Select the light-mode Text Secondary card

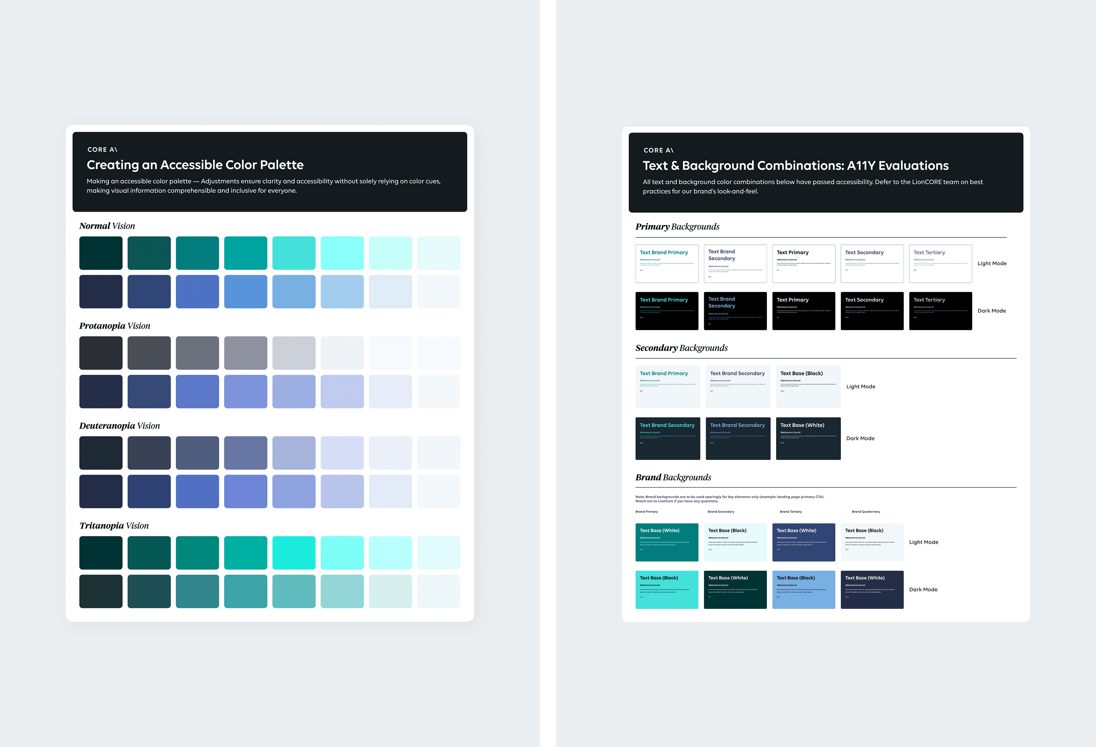pos(872,264)
